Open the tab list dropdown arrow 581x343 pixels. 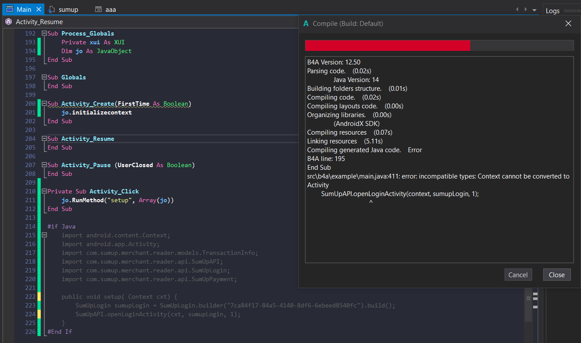(x=534, y=10)
